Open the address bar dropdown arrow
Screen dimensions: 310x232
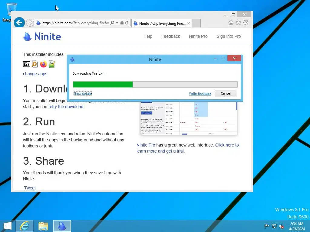click(x=117, y=23)
